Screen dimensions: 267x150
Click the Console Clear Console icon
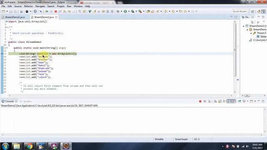[215, 101]
